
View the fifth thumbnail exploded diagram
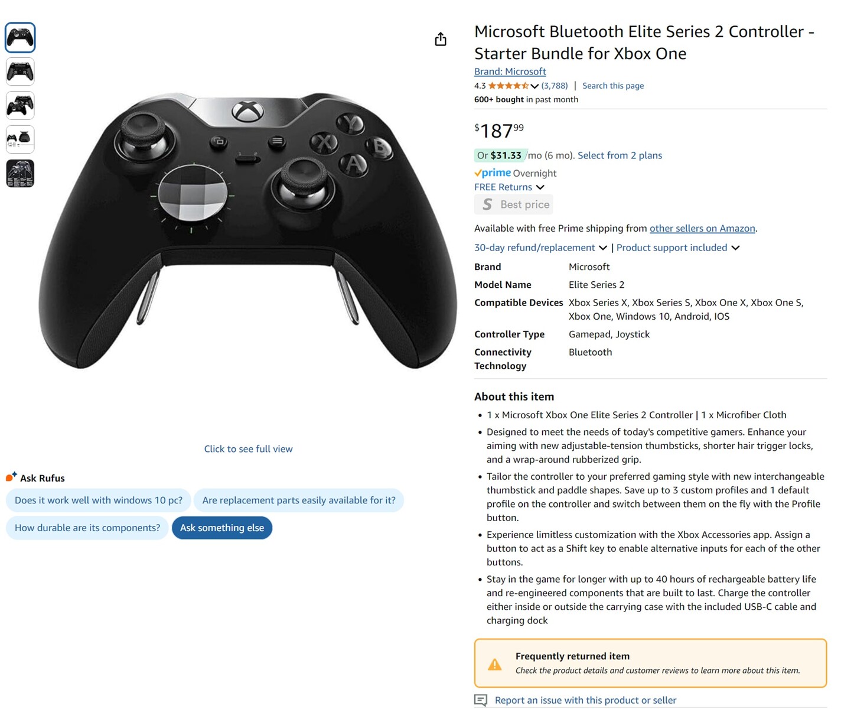[20, 174]
